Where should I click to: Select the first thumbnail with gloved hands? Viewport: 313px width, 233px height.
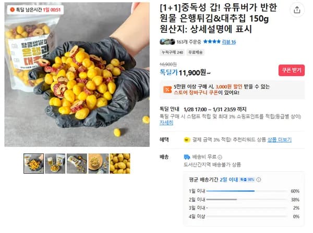[x=33, y=163]
